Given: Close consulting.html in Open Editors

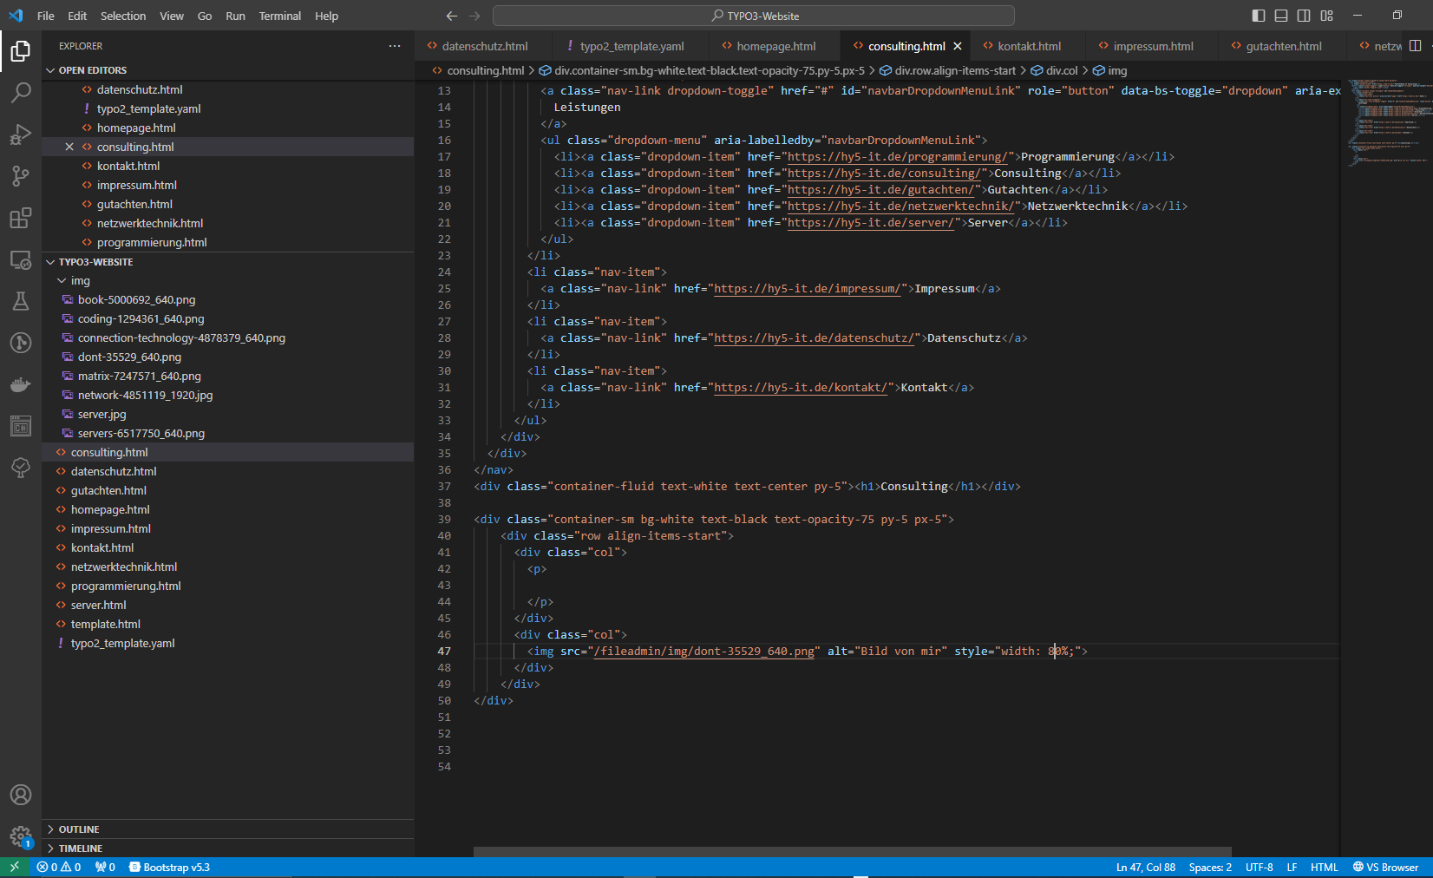Looking at the screenshot, I should 69,147.
